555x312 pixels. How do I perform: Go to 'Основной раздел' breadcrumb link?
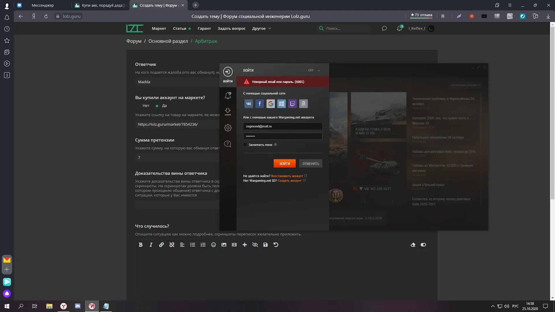pyautogui.click(x=168, y=41)
